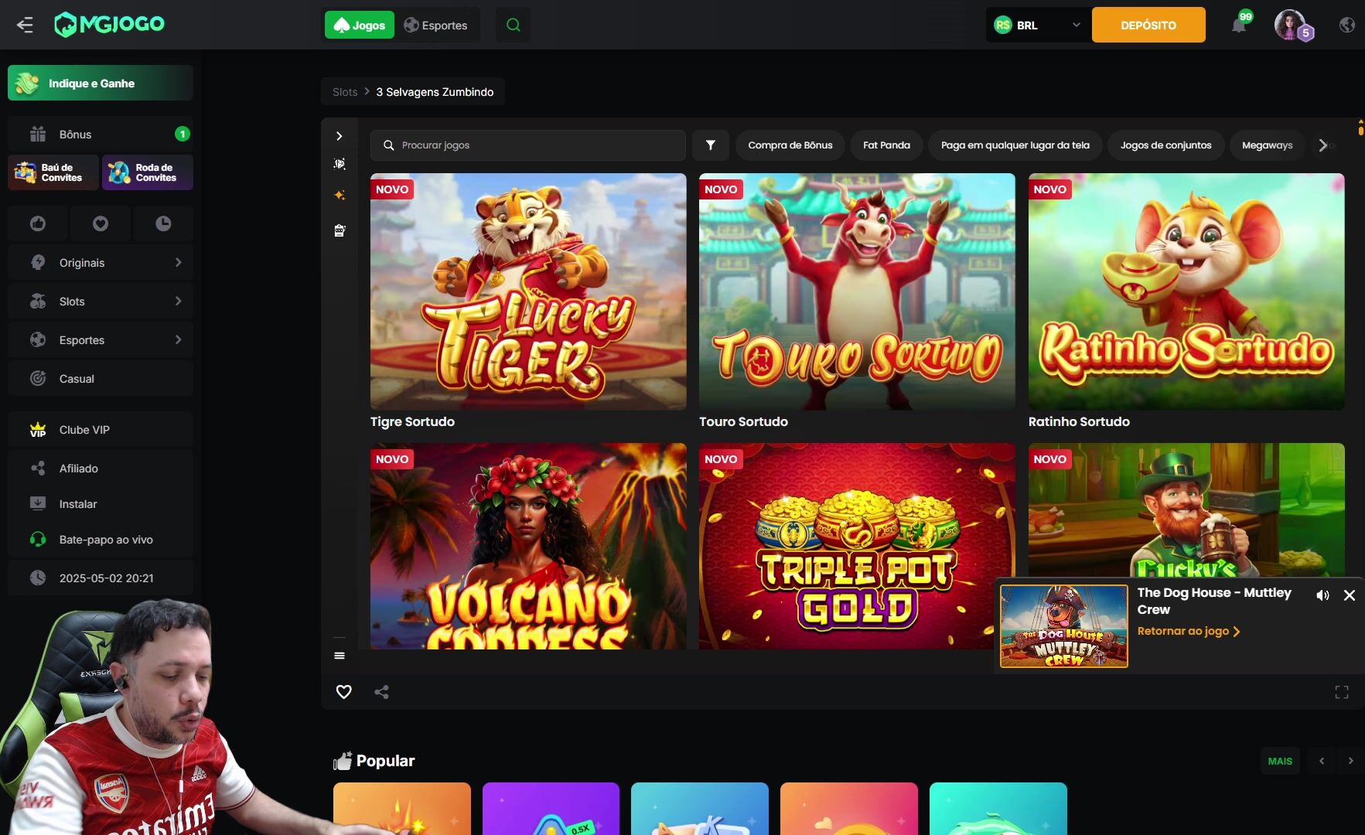The width and height of the screenshot is (1365, 835).
Task: Open the search magnifier in the top bar
Action: (x=513, y=25)
